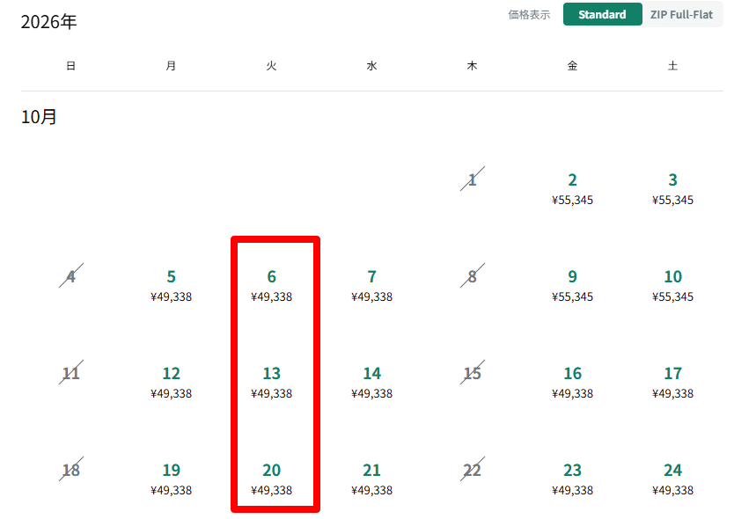Viewport: 734px width, 519px height.
Task: Choose October 14 flight date
Action: coord(371,382)
